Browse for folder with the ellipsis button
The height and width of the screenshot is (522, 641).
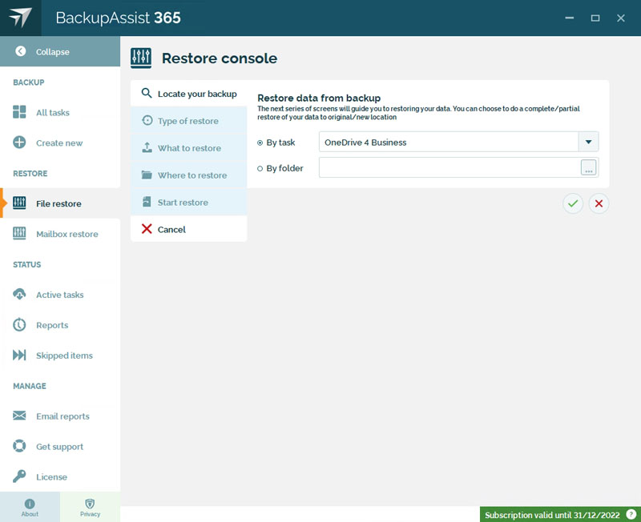pos(589,167)
